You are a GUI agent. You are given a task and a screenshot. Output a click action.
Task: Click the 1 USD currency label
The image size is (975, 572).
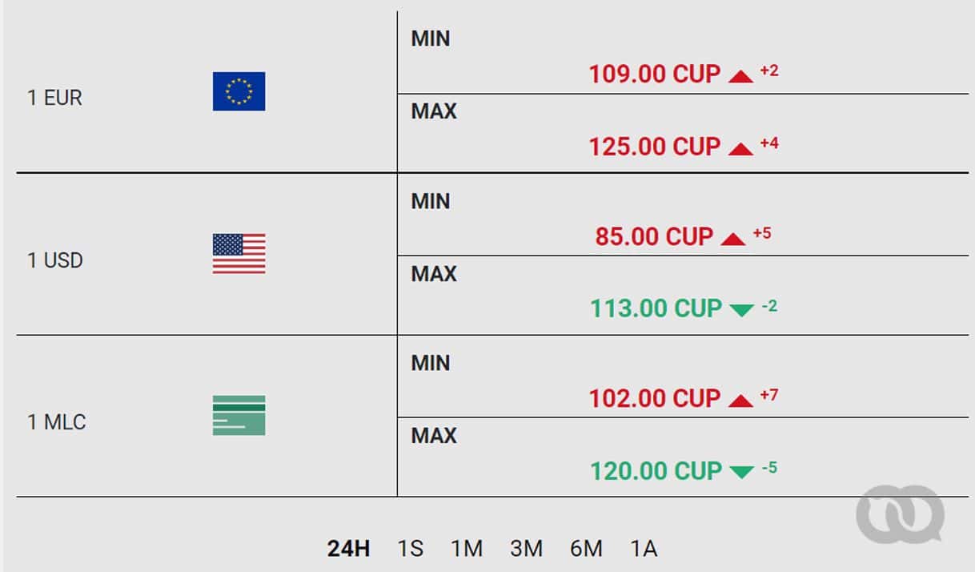[55, 261]
